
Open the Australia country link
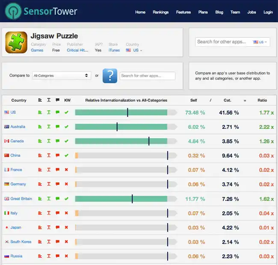(x=18, y=127)
